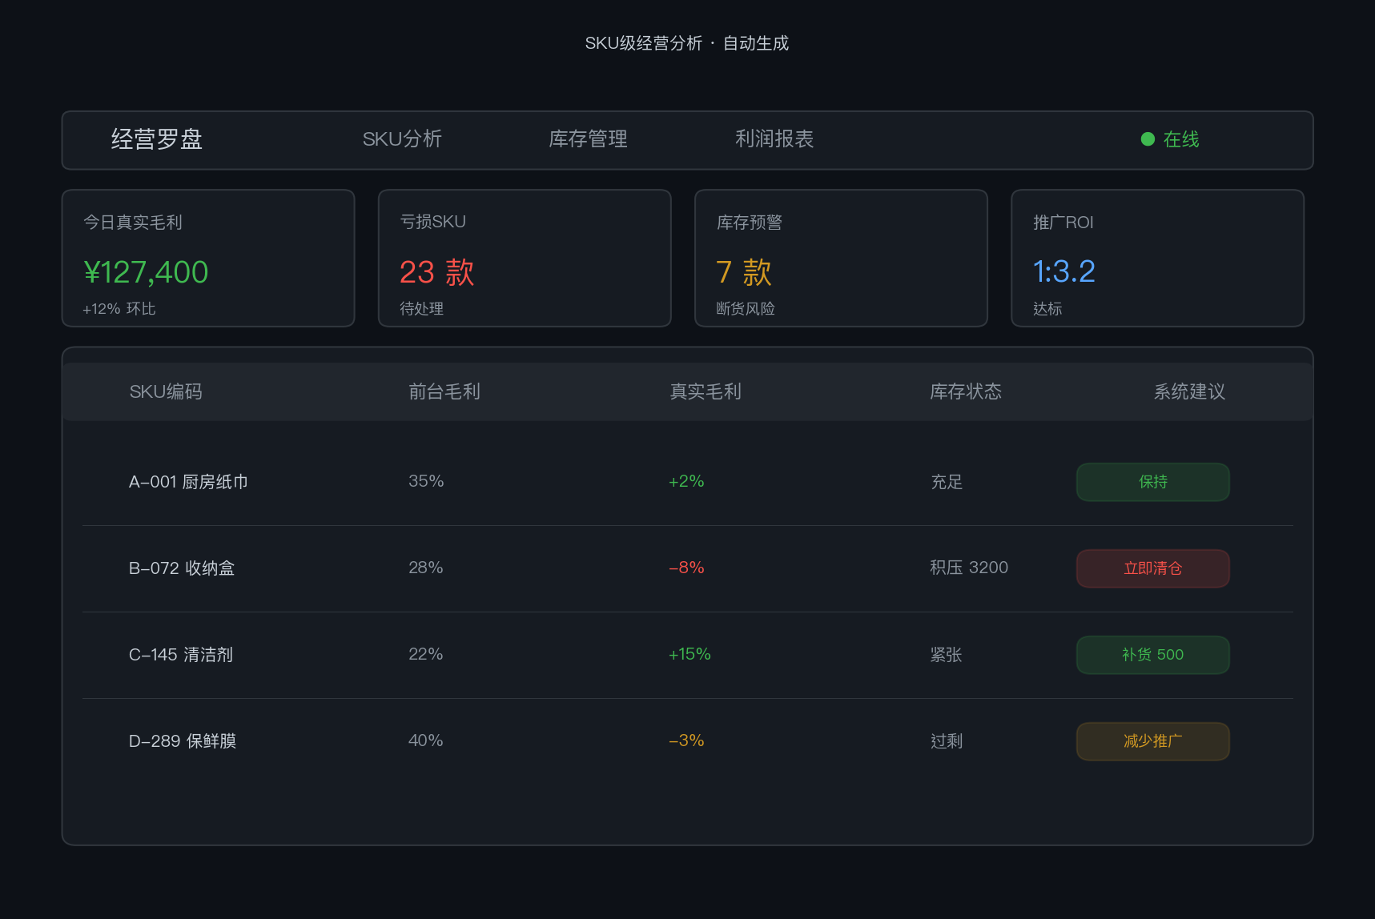Open the SKU分析 tab

click(402, 139)
